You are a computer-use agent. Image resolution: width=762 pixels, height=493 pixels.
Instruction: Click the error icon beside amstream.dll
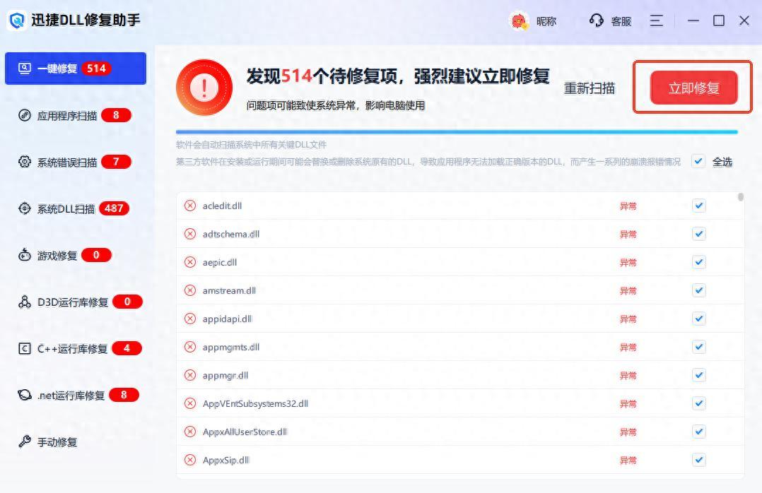[190, 290]
